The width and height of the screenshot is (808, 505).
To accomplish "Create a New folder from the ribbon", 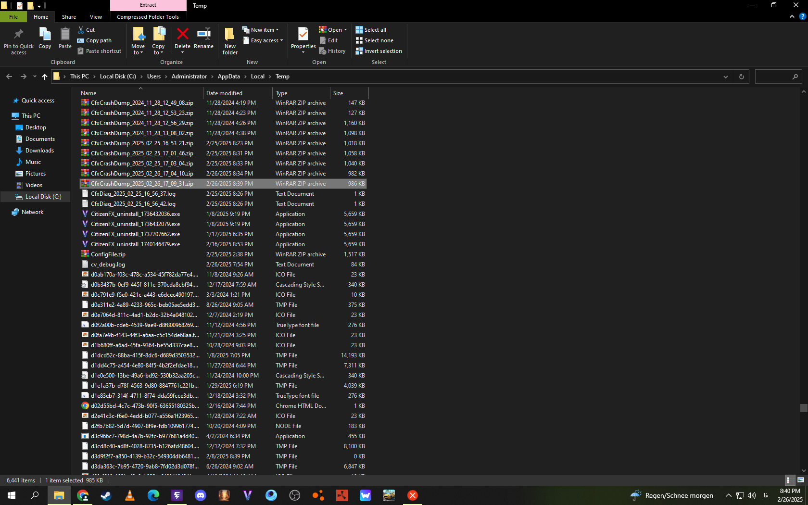I will coord(230,40).
